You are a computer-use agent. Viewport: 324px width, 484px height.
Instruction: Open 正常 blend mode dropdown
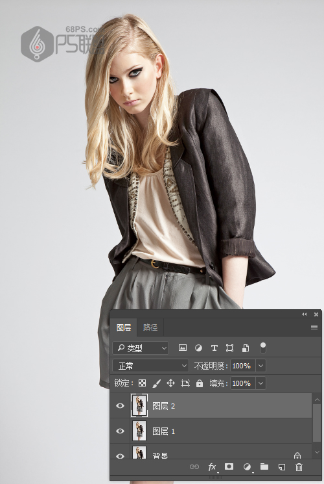150,366
